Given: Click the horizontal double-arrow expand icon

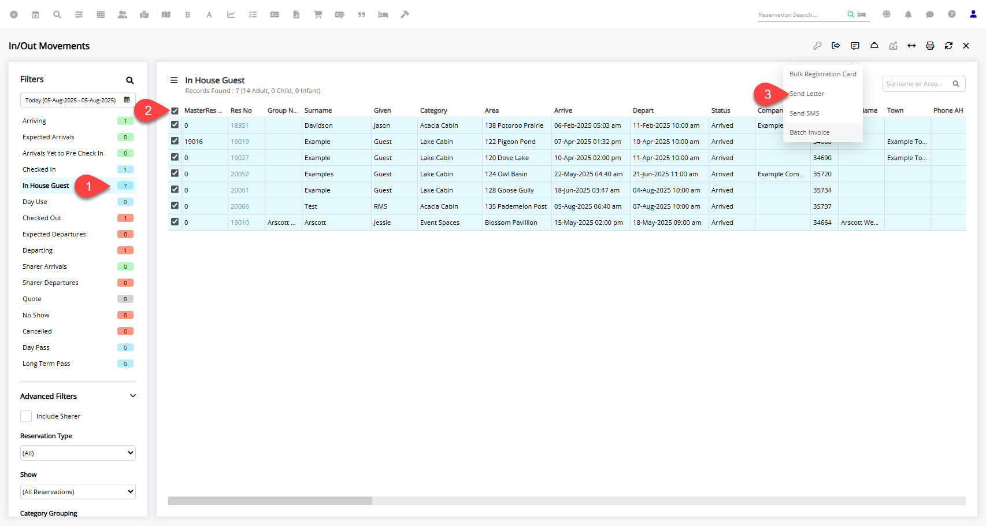Looking at the screenshot, I should tap(911, 46).
